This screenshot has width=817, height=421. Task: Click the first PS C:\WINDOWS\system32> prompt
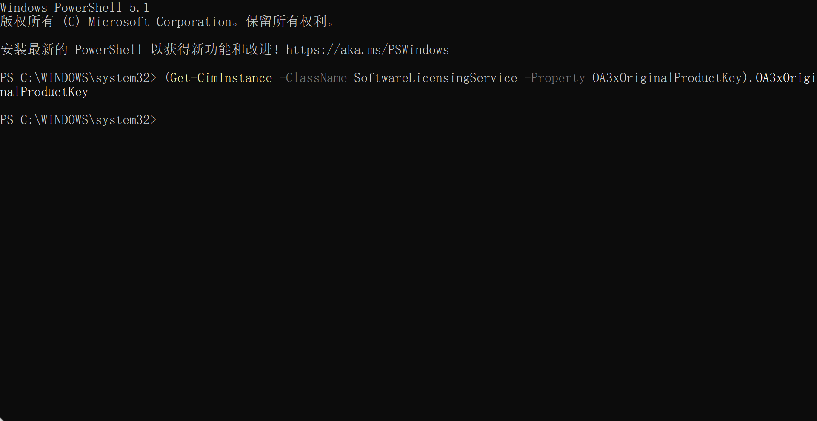[x=78, y=78]
